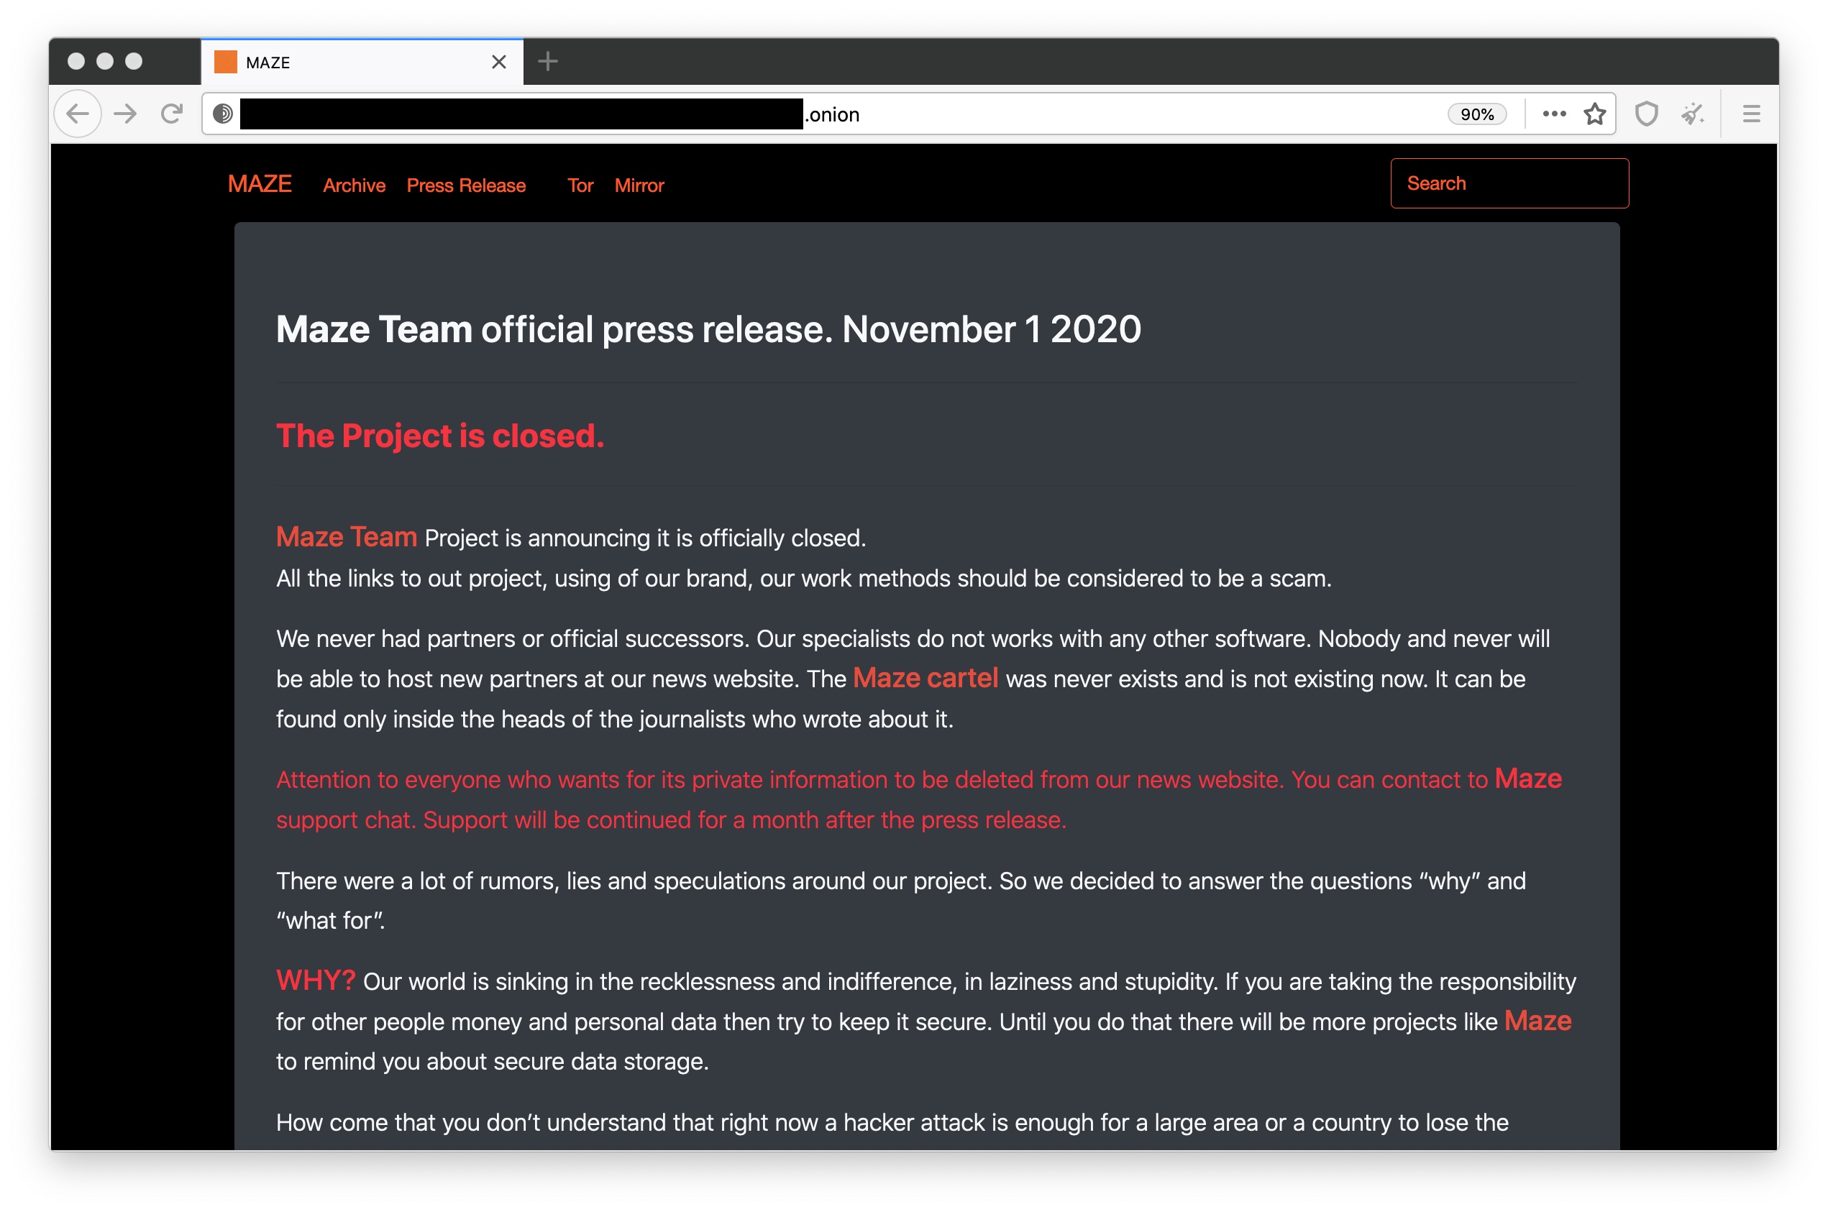1828x1212 pixels.
Task: Reset the 90% zoom level badge
Action: (1476, 114)
